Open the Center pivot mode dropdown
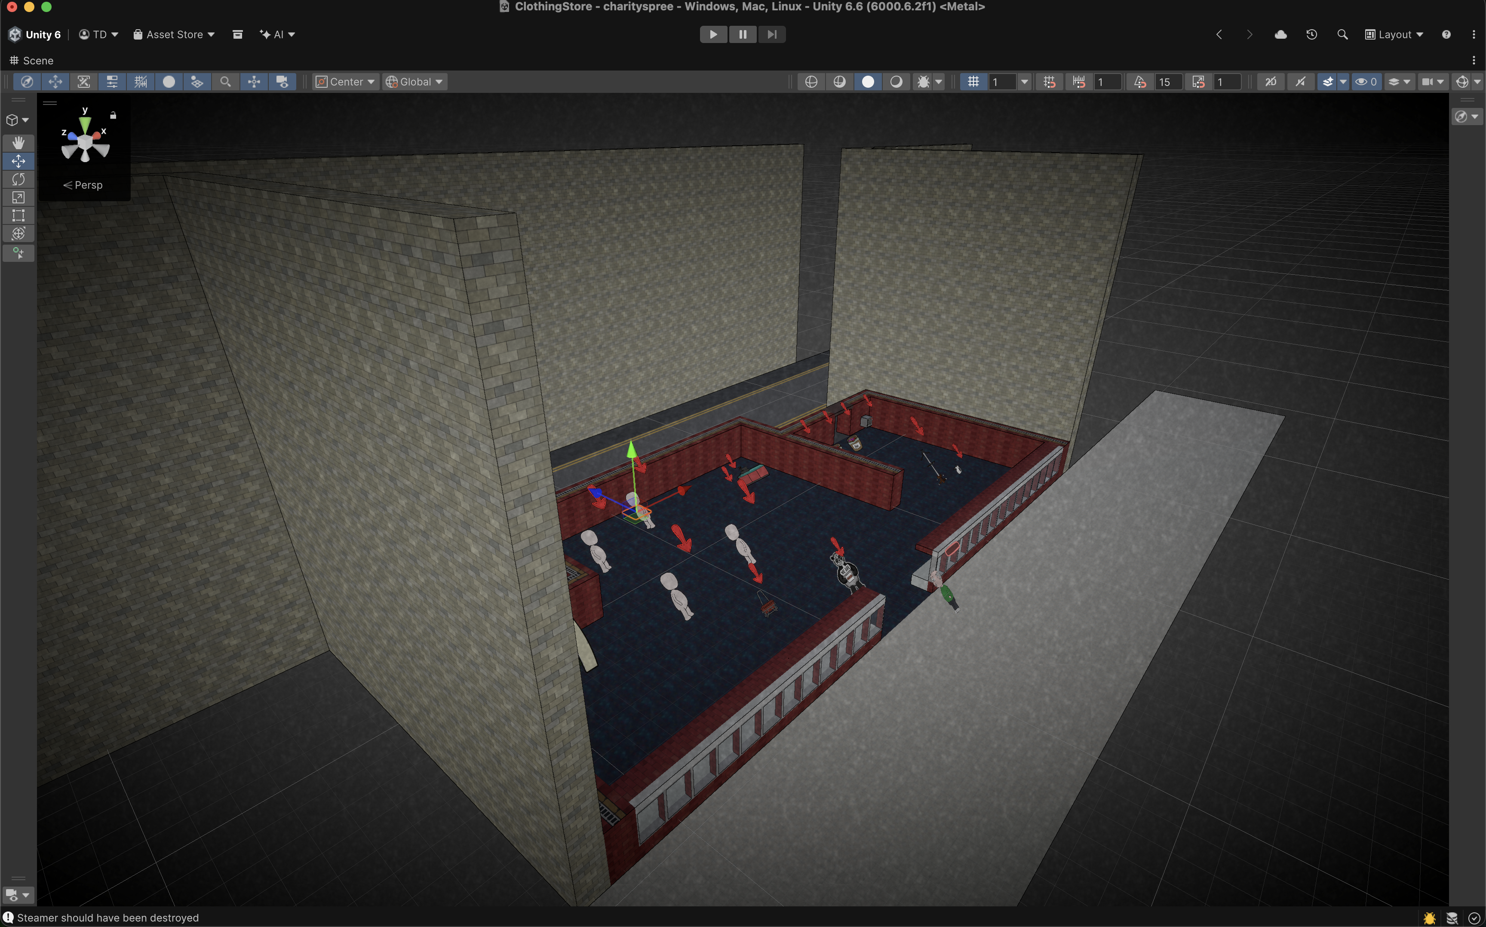 (x=345, y=82)
